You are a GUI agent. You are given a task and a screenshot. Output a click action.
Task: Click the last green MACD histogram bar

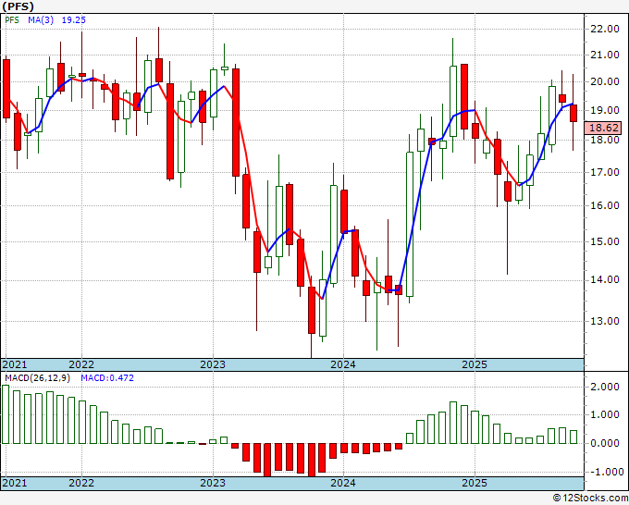(573, 437)
